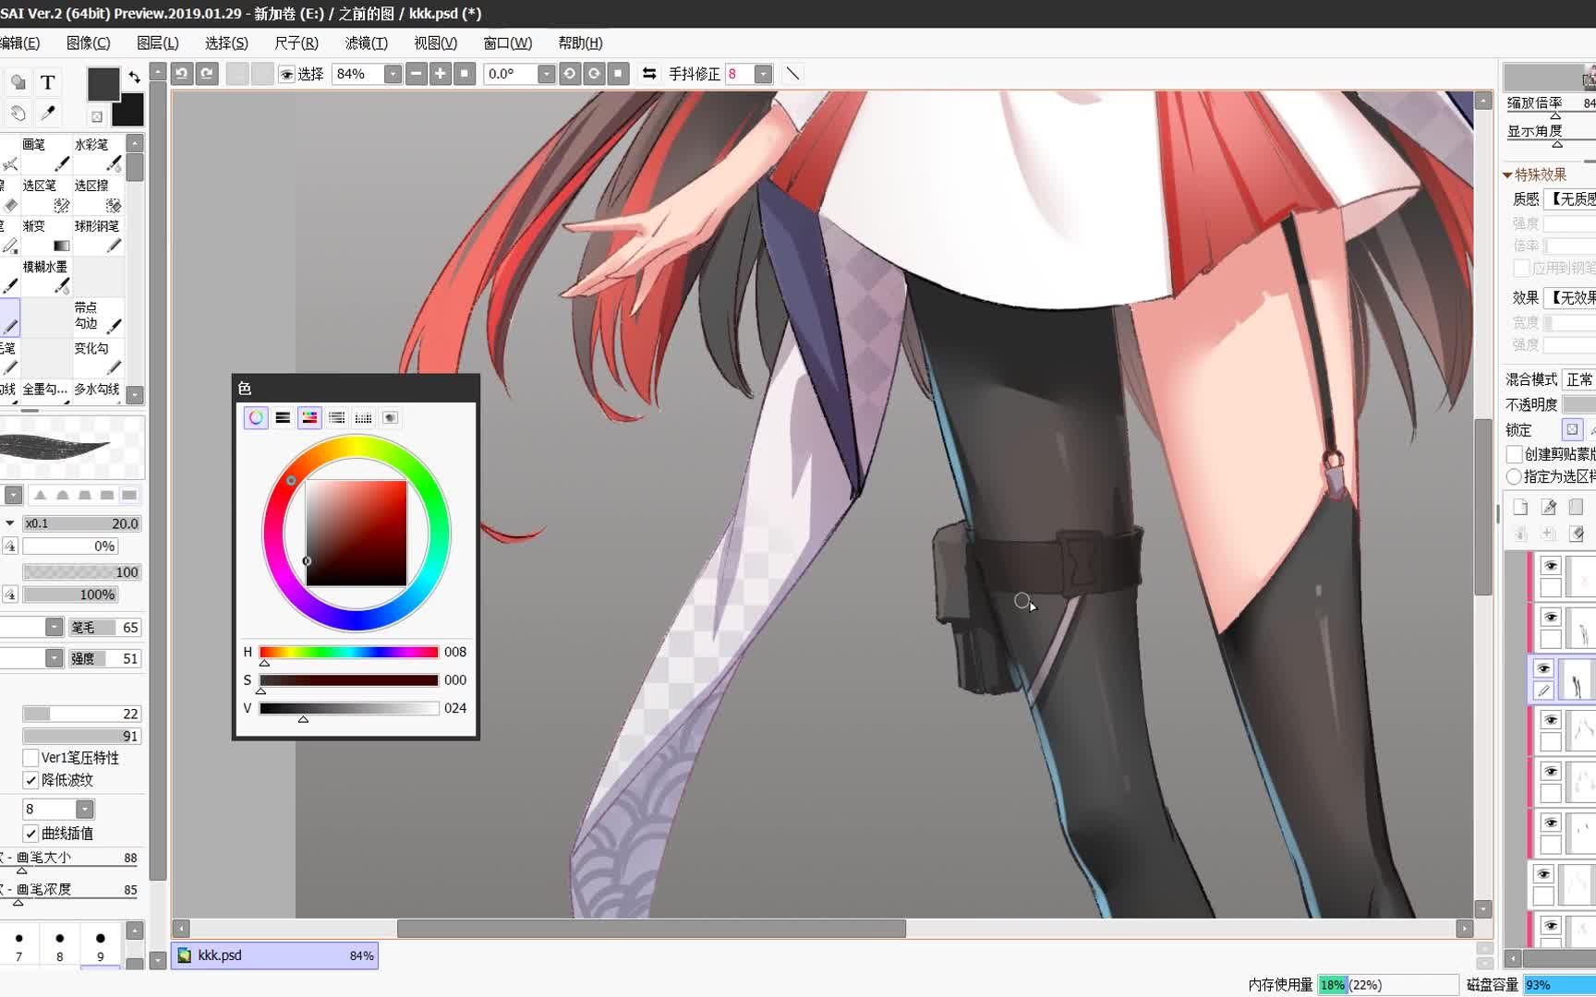This screenshot has width=1596, height=997.
Task: Toggle the 选择 selection visibility eye
Action: tap(286, 74)
